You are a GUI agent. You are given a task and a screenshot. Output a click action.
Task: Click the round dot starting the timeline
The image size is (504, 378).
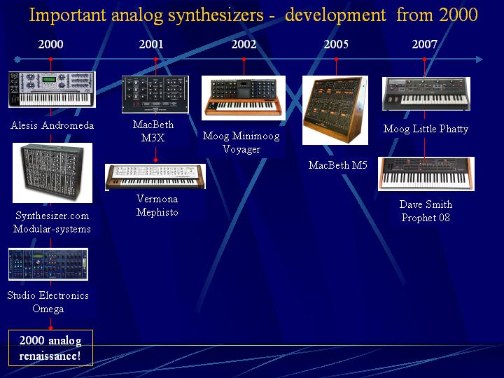click(x=17, y=59)
